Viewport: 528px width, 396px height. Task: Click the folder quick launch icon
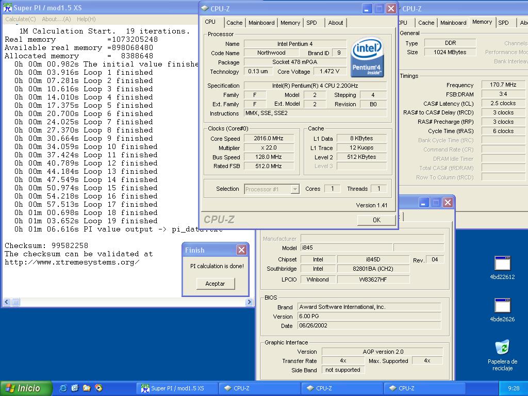point(87,388)
